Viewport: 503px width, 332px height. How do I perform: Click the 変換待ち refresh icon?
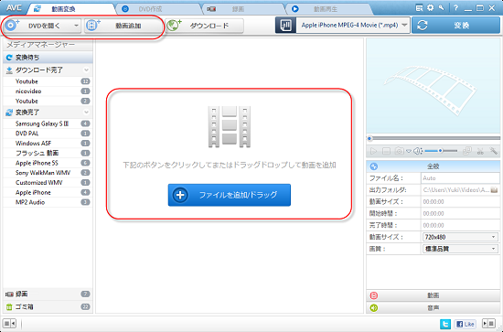pos(9,58)
